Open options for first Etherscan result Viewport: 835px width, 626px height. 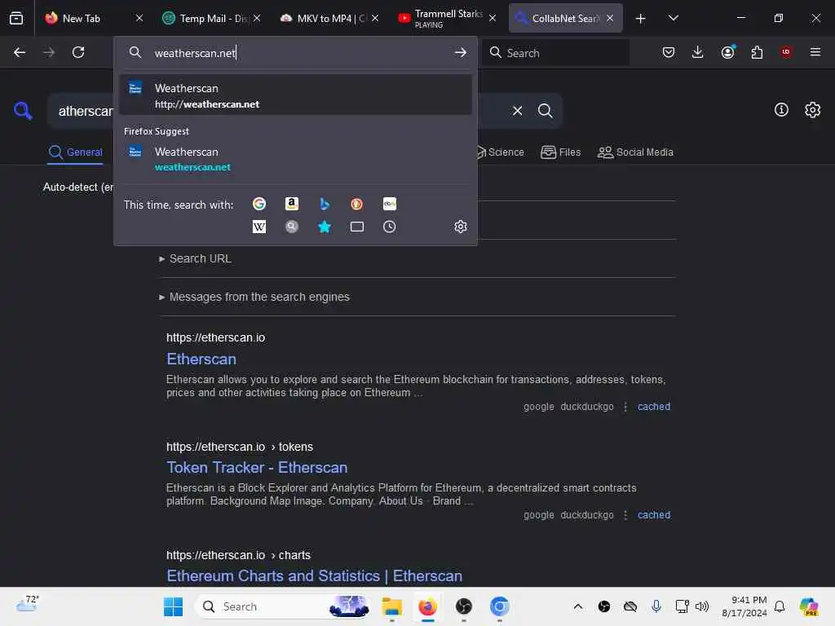pyautogui.click(x=625, y=407)
